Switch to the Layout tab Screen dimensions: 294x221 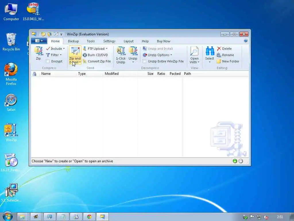(129, 41)
